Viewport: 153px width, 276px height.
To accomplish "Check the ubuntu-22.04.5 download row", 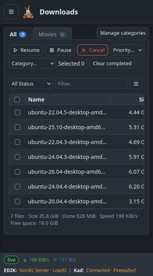I will [17, 112].
